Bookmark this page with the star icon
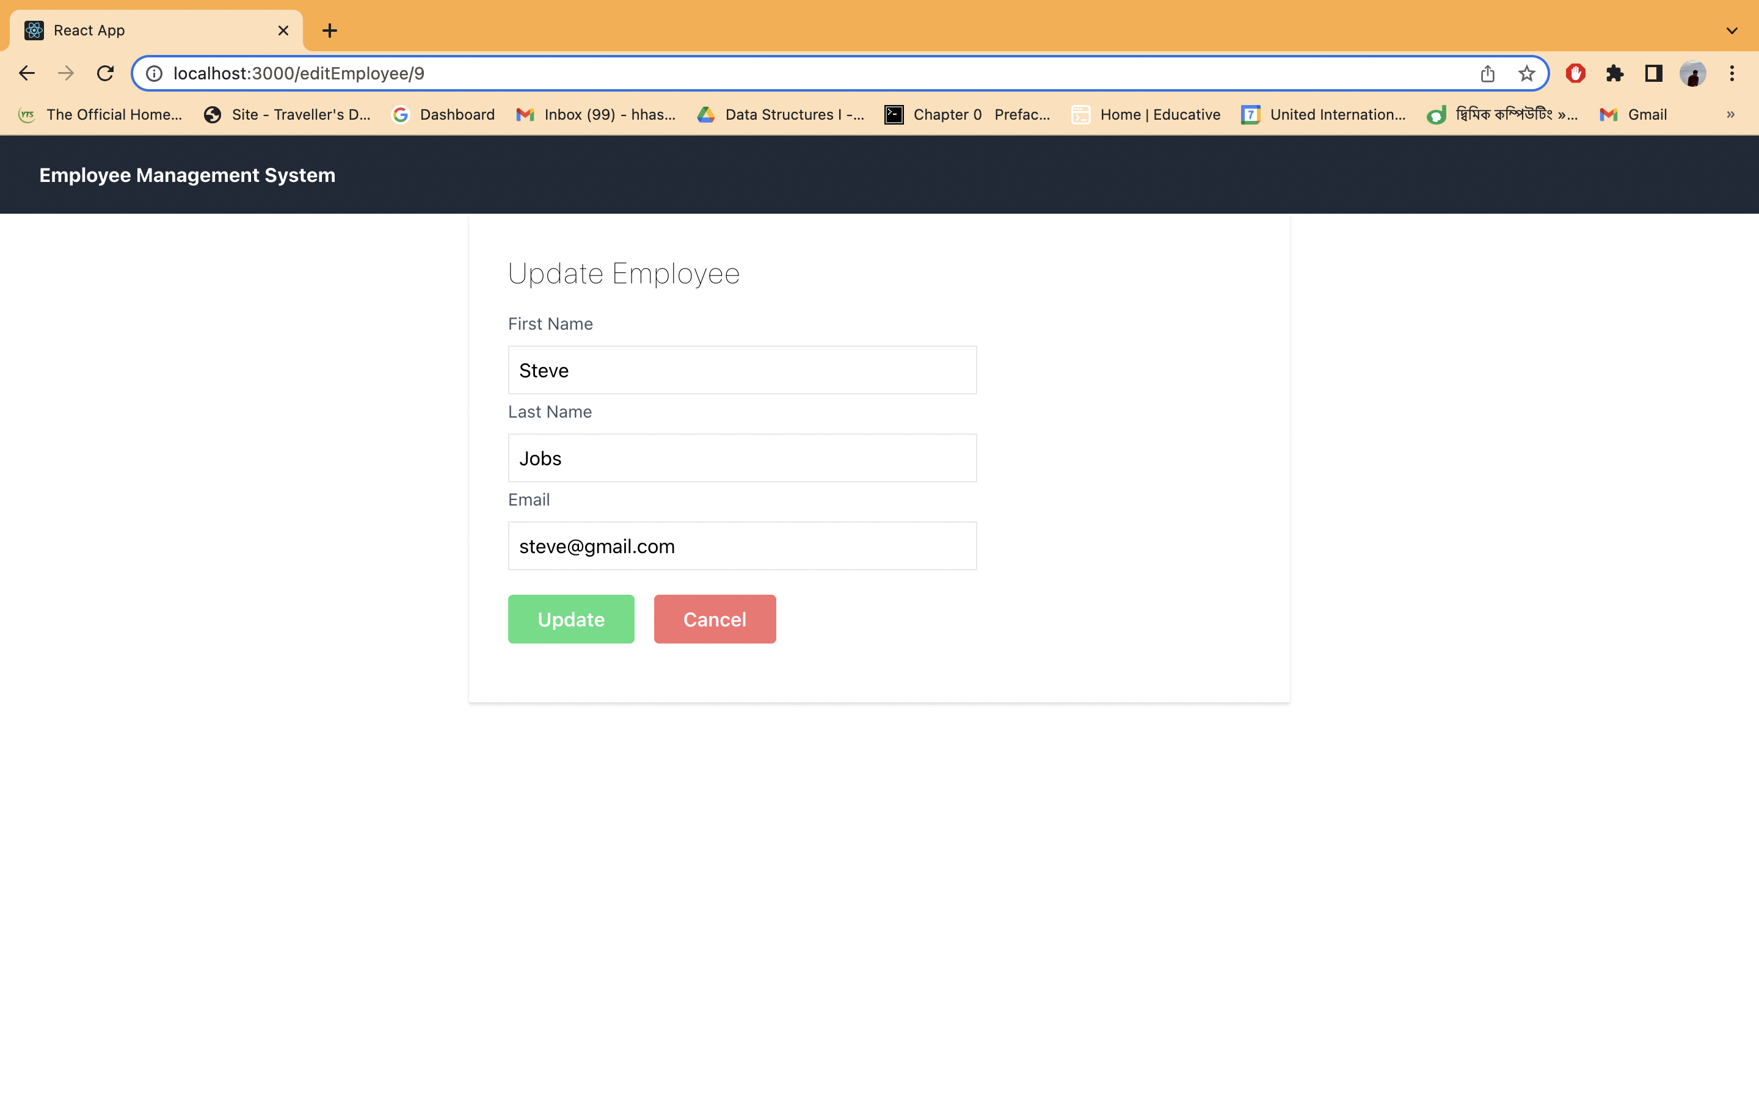 click(x=1526, y=73)
